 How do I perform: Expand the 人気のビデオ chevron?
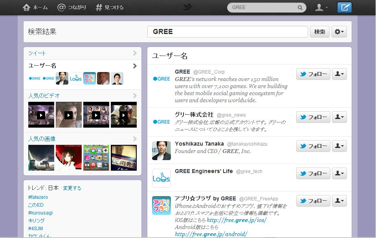[x=135, y=96]
